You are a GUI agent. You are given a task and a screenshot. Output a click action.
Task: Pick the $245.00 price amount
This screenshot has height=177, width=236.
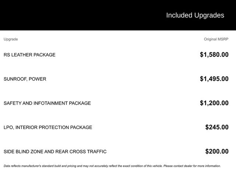(217, 128)
